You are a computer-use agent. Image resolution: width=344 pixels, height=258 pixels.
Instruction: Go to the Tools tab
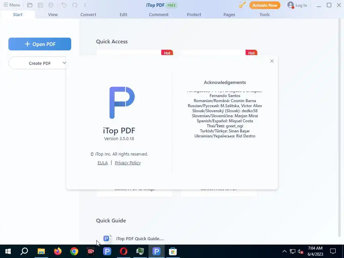[x=264, y=14]
